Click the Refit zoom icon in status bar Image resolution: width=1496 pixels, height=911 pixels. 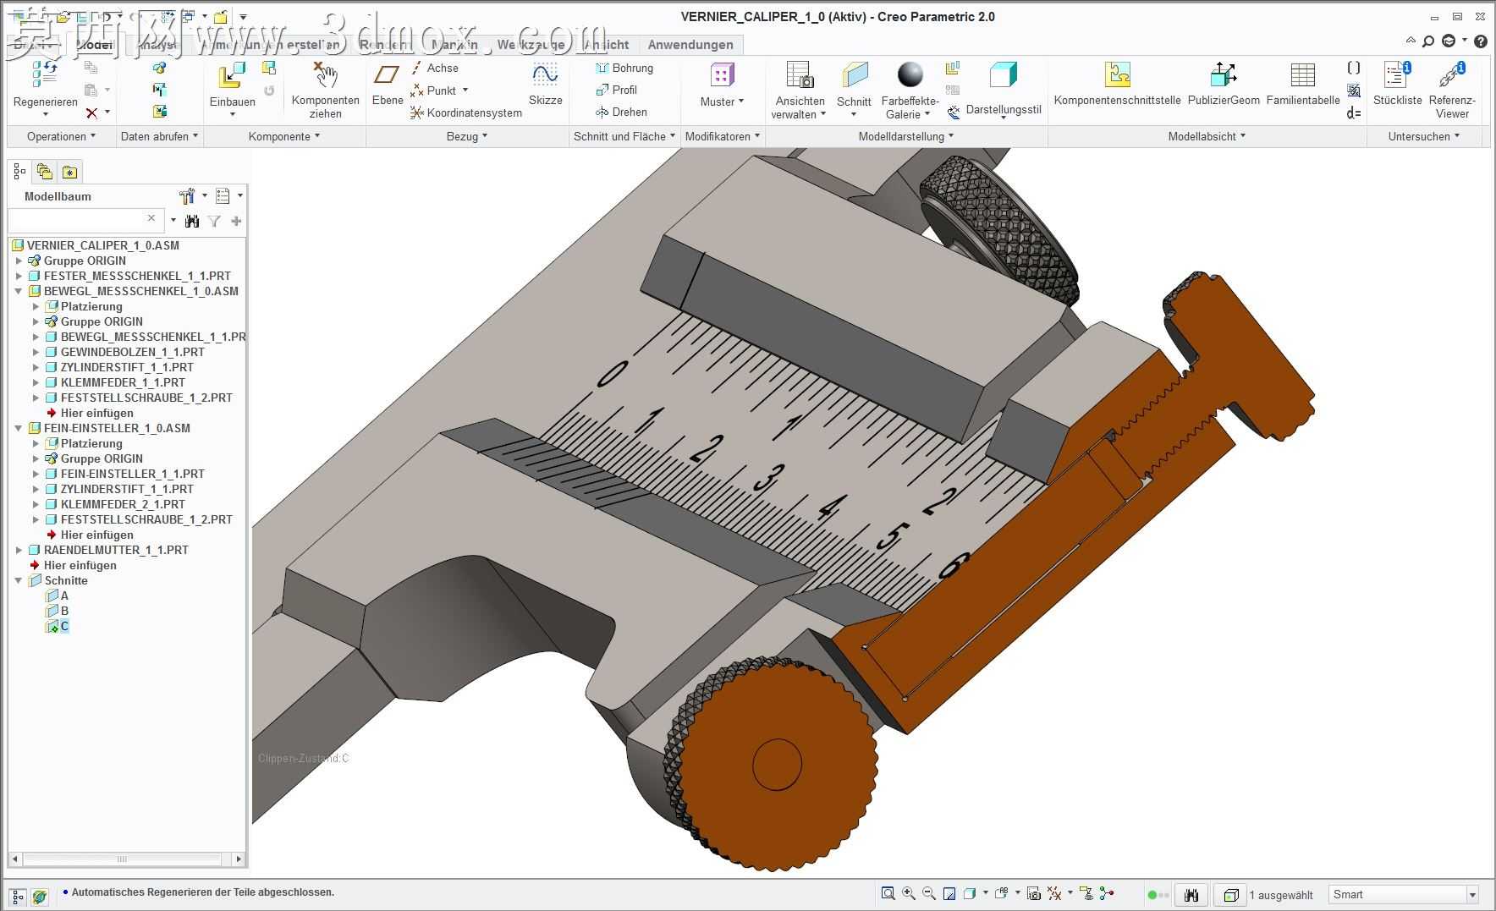888,893
